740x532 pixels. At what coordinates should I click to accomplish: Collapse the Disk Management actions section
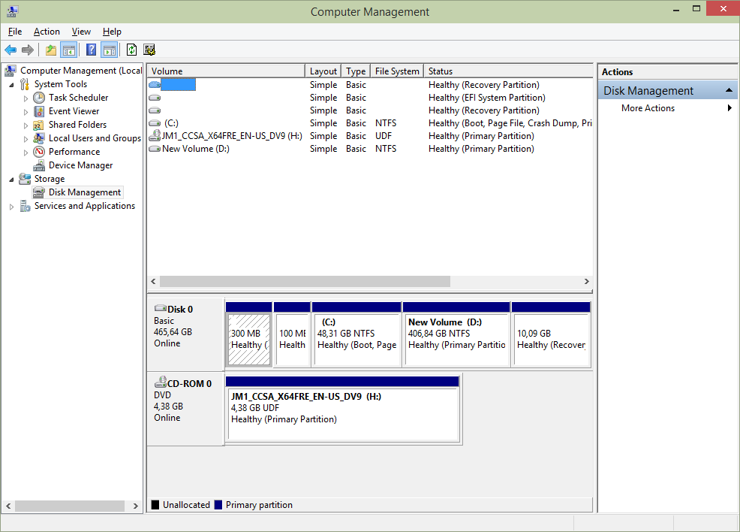pyautogui.click(x=729, y=90)
